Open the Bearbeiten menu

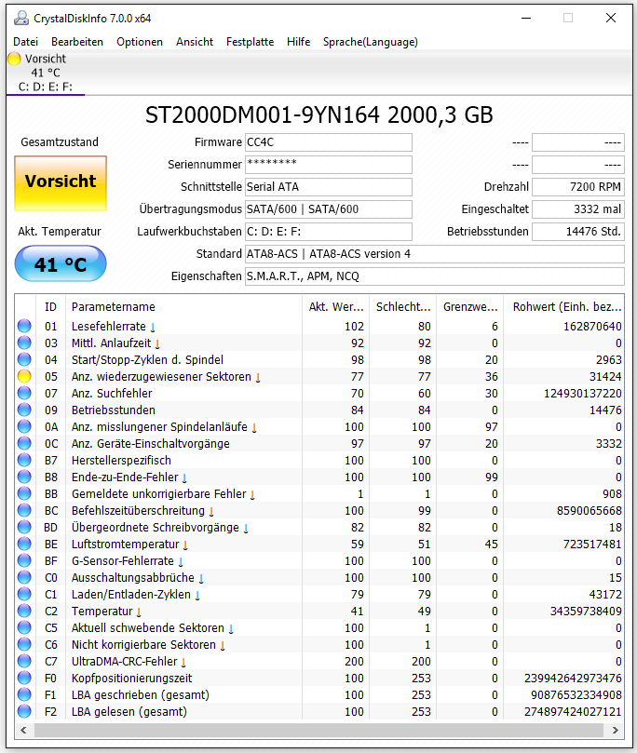[x=77, y=42]
